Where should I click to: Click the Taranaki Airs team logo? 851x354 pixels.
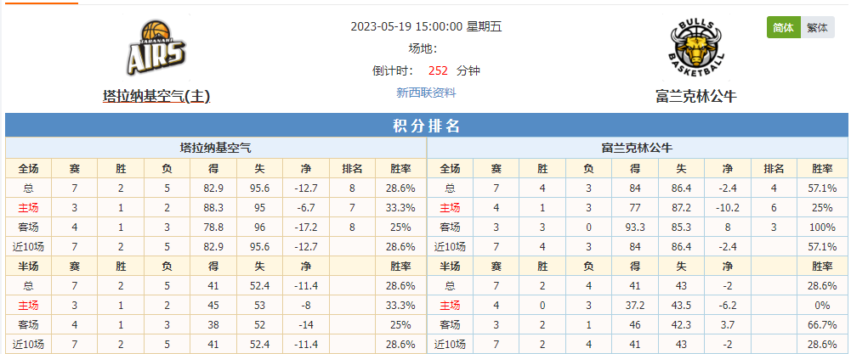pyautogui.click(x=156, y=48)
